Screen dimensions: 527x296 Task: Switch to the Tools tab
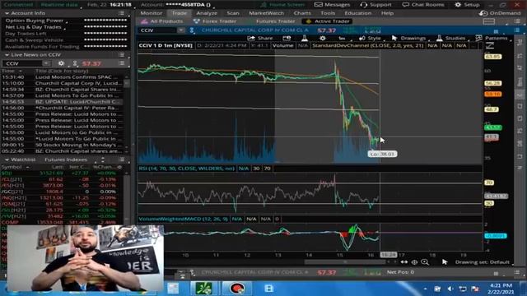328,13
